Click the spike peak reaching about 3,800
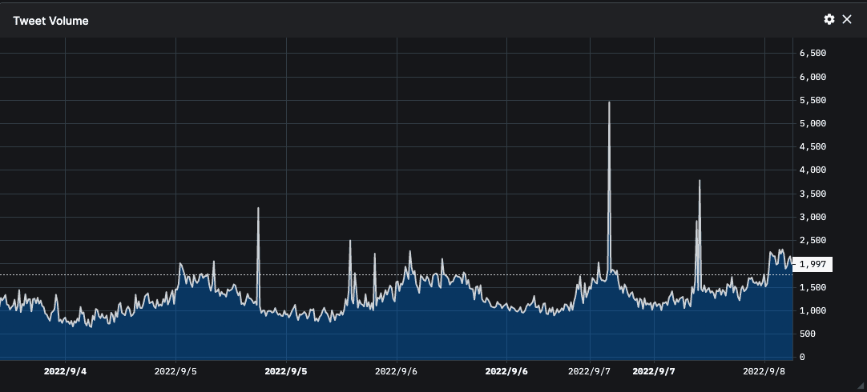The image size is (867, 392). 700,181
